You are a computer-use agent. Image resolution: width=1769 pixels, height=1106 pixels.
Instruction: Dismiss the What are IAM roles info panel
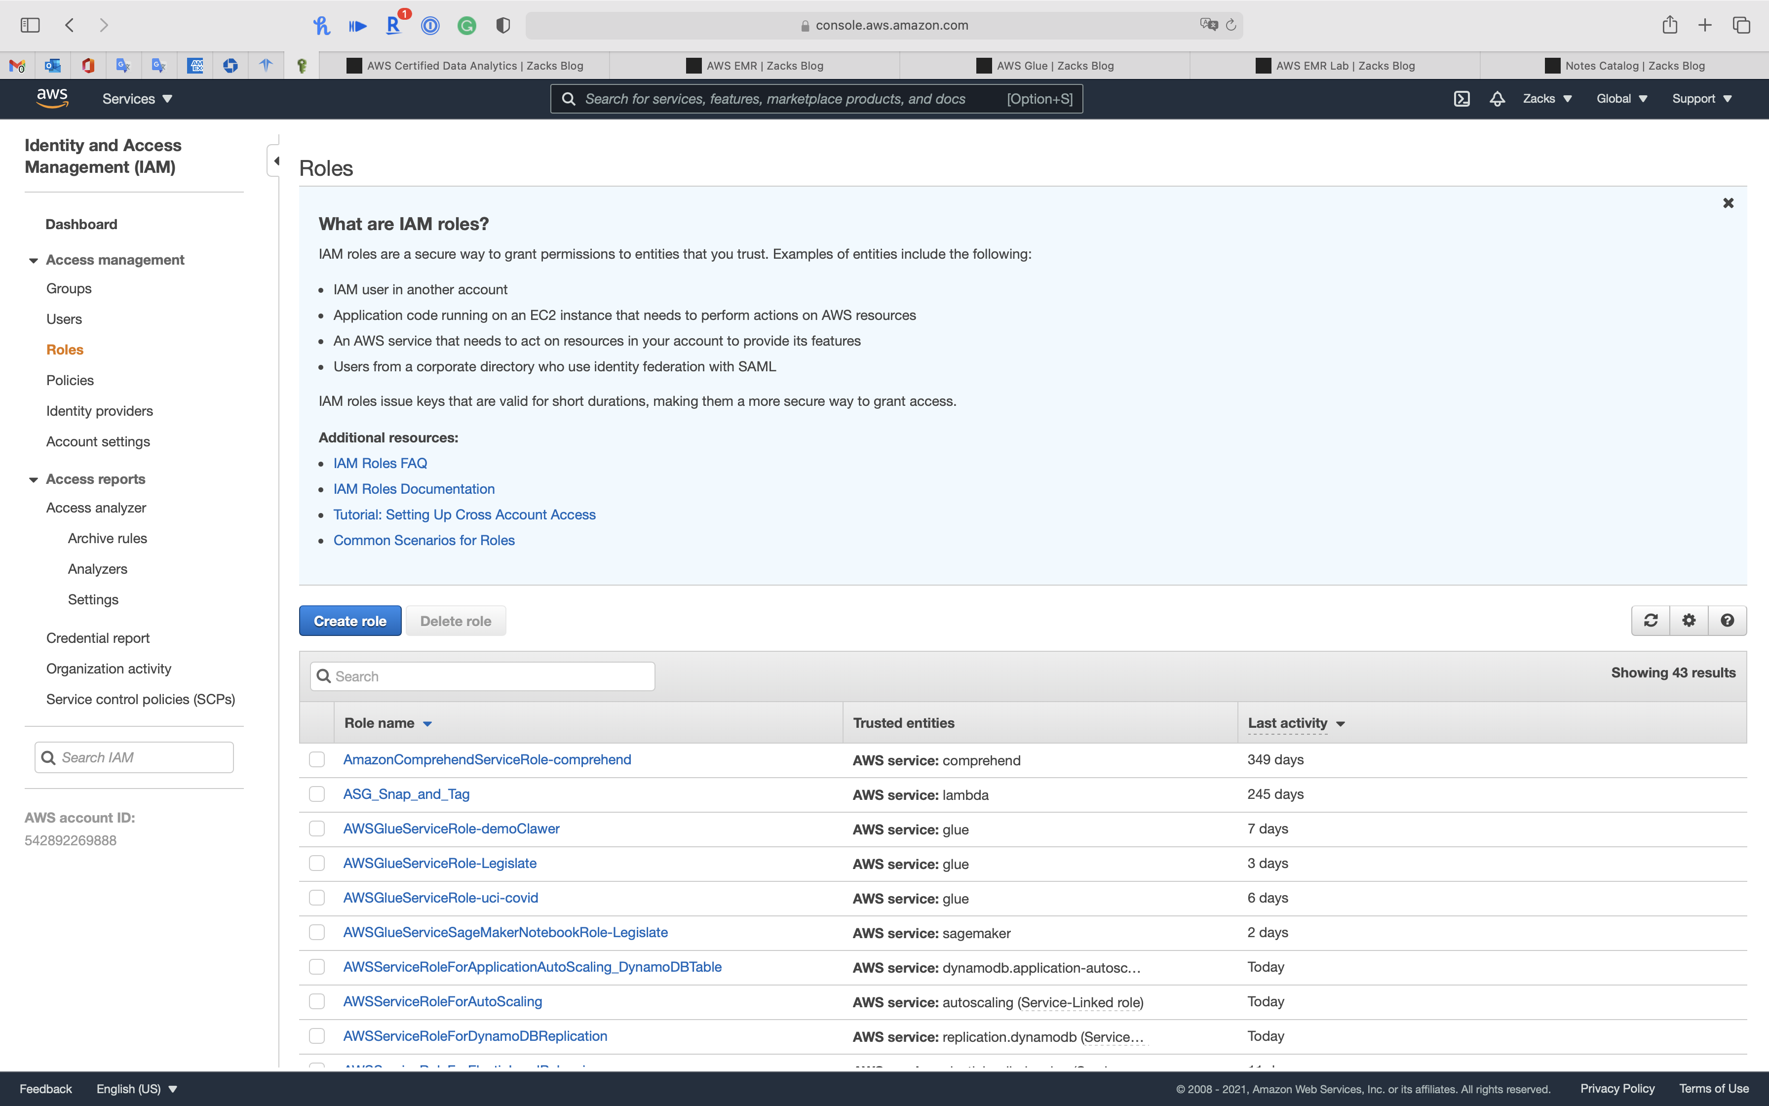coord(1728,202)
